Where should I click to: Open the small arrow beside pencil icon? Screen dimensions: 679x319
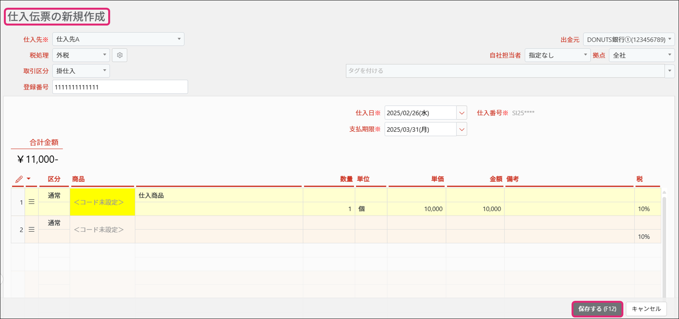(x=29, y=179)
